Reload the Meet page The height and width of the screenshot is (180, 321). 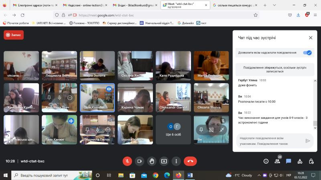pos(22,15)
